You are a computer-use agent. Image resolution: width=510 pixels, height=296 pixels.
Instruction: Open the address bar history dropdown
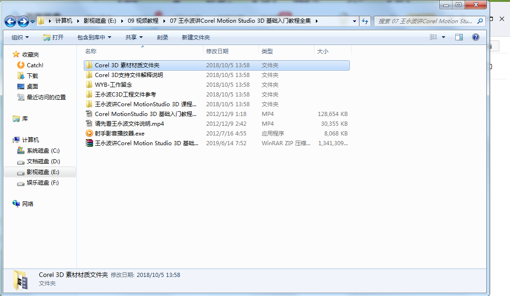[354, 21]
